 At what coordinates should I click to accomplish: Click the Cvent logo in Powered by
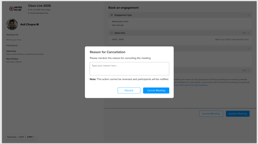(x=21, y=137)
